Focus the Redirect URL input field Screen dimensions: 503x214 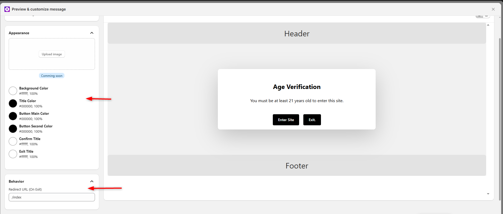tap(52, 197)
